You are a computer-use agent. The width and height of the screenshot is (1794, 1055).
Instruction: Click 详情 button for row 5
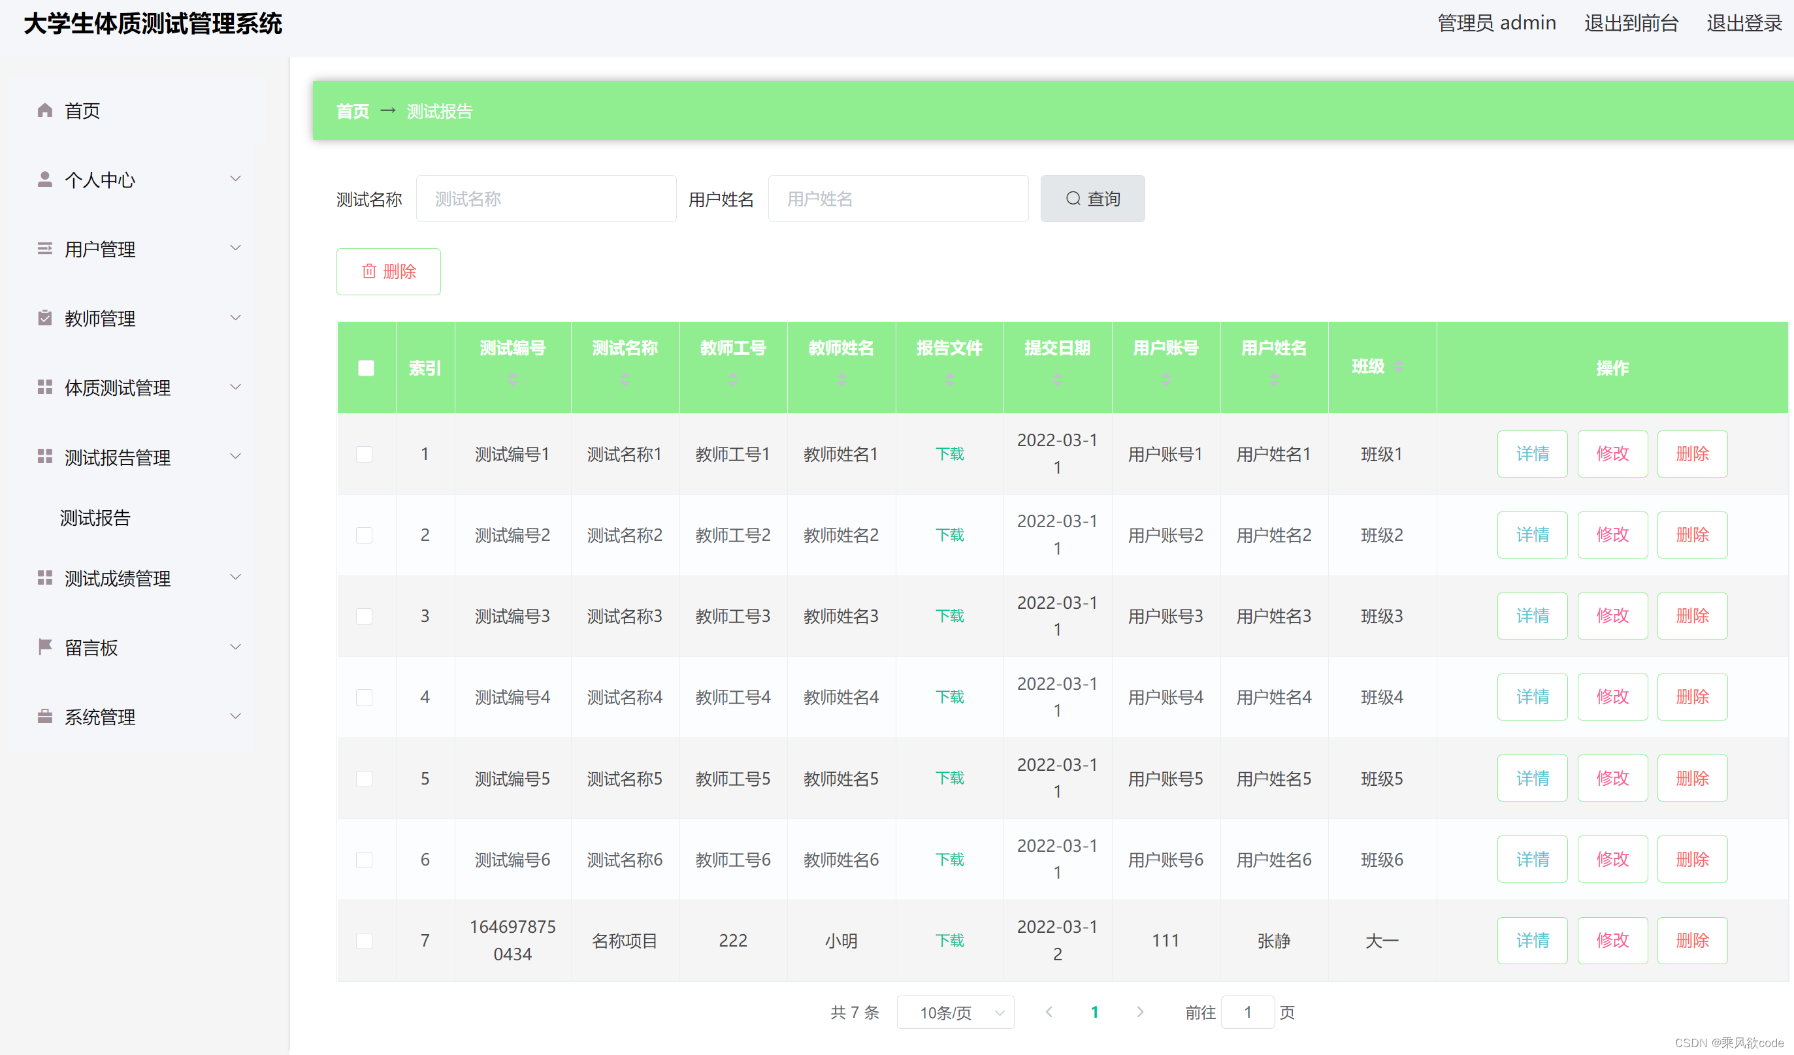pyautogui.click(x=1531, y=778)
